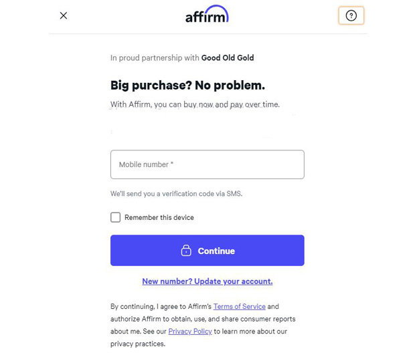
Task: Open the Privacy Policy link
Action: pos(190,331)
